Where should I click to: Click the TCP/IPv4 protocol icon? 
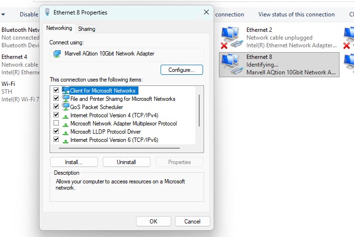point(66,116)
